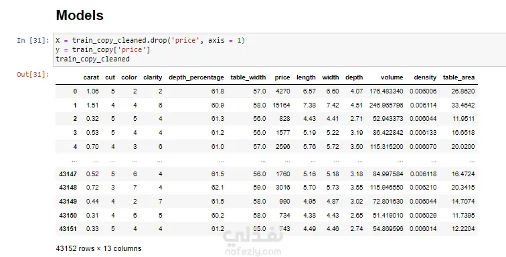The image size is (506, 257).
Task: Click price value 1577
Action: click(x=283, y=133)
